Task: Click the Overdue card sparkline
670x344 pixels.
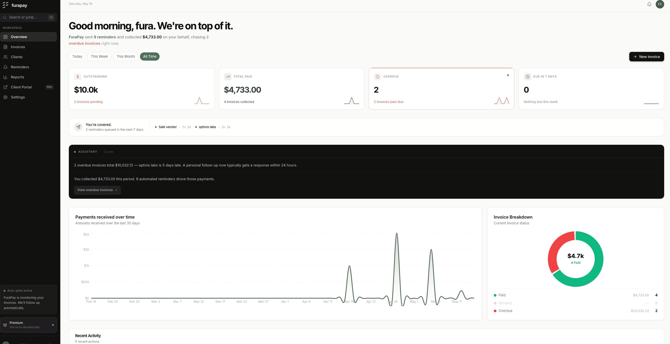Action: pos(501,101)
